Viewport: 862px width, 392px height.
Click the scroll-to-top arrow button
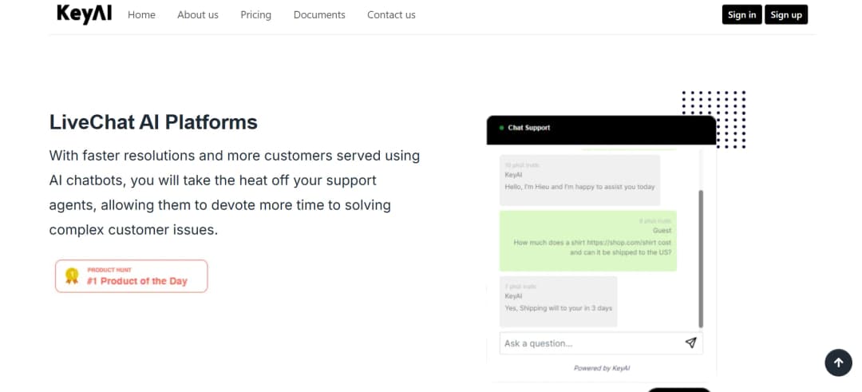tap(838, 362)
